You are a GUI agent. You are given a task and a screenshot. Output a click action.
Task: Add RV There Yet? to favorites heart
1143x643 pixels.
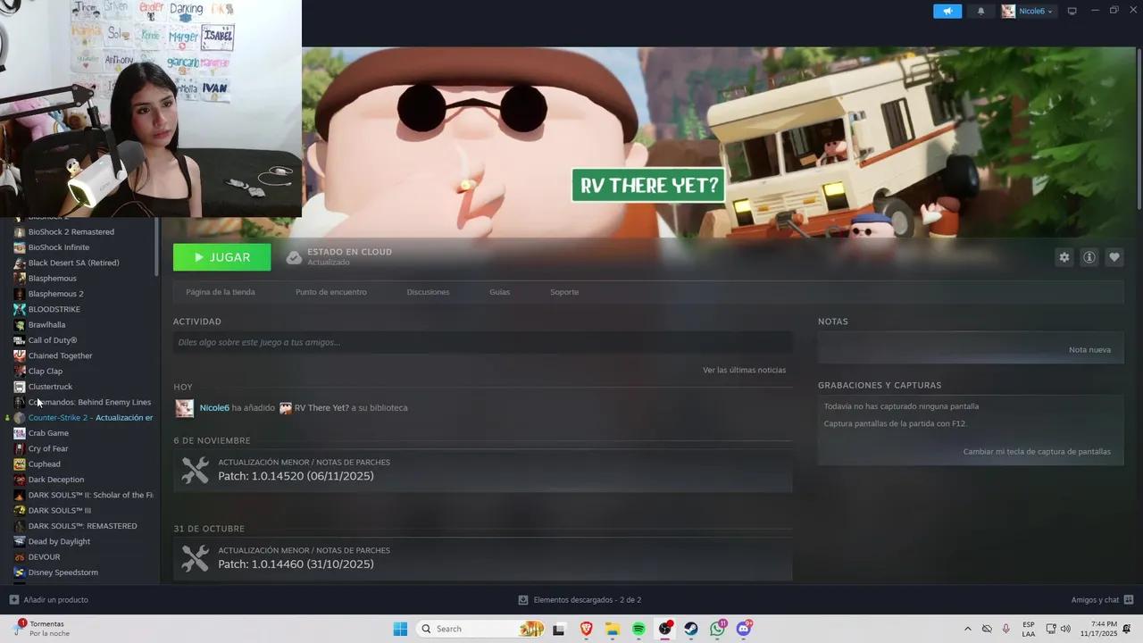1114,257
